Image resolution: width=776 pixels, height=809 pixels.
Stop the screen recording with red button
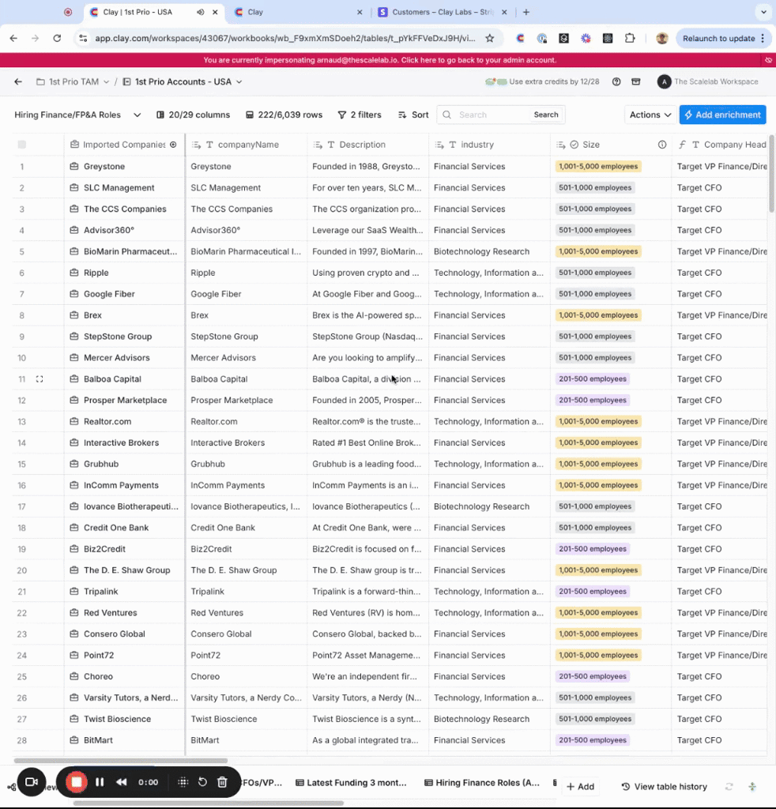(77, 782)
